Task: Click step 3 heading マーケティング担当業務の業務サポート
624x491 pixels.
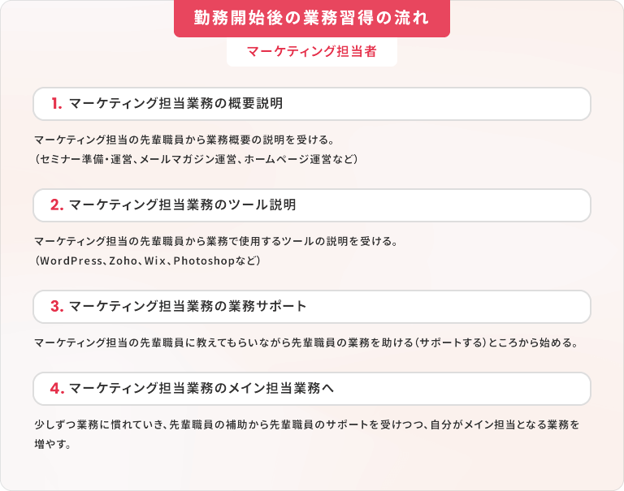Action: 188,306
